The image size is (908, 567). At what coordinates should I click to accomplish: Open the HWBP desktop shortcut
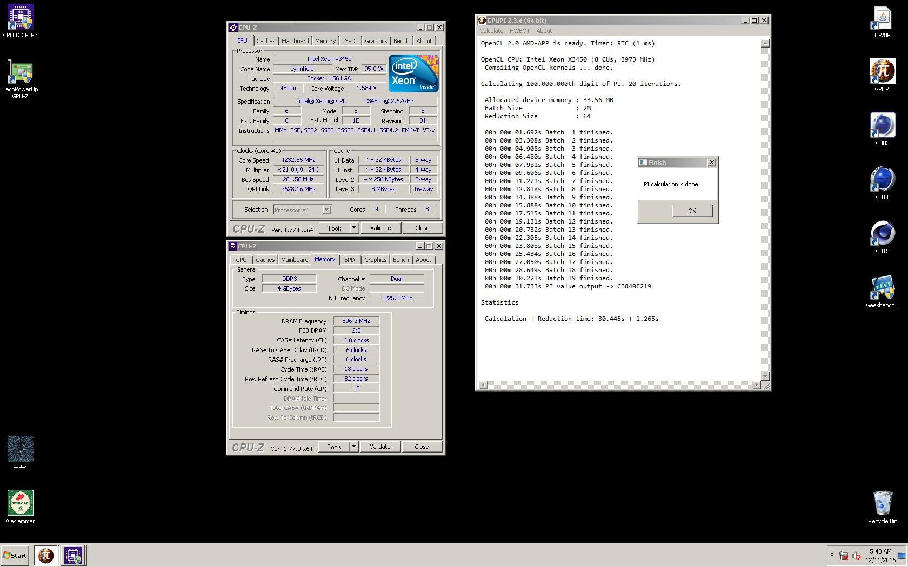(882, 22)
